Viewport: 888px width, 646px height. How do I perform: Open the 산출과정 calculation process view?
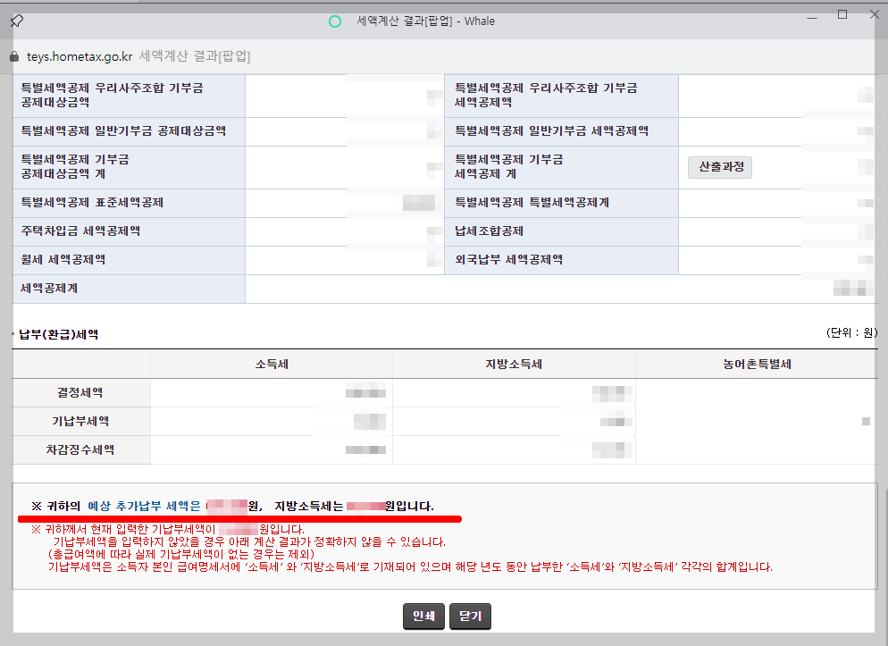(x=719, y=168)
